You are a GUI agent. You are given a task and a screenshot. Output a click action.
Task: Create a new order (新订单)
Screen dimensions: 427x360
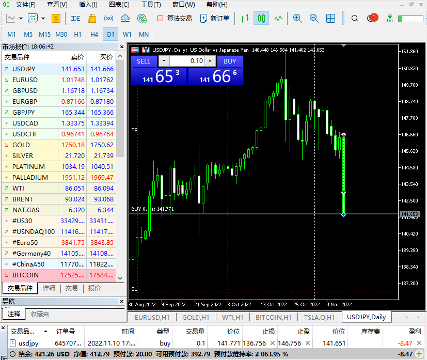tap(215, 19)
